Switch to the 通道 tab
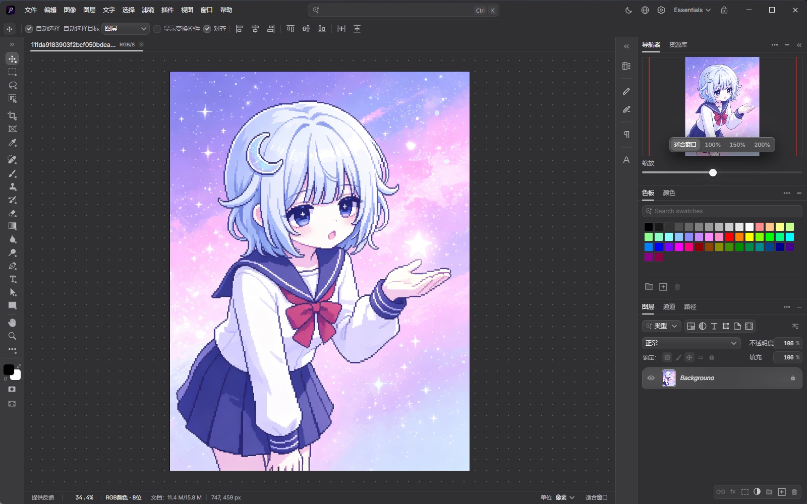Screen dimensions: 807x504 click(x=669, y=306)
